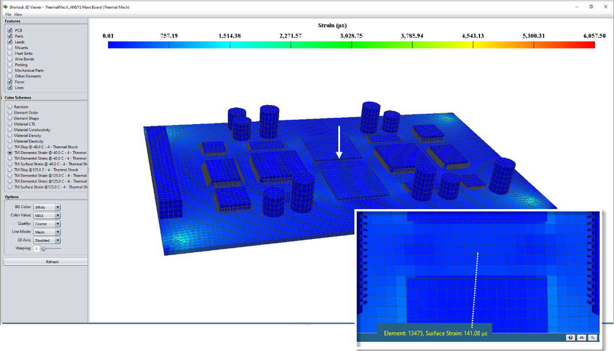Select TM Disp @-40.0 C radio option
Viewport: 614px width, 351px height.
pos(10,147)
